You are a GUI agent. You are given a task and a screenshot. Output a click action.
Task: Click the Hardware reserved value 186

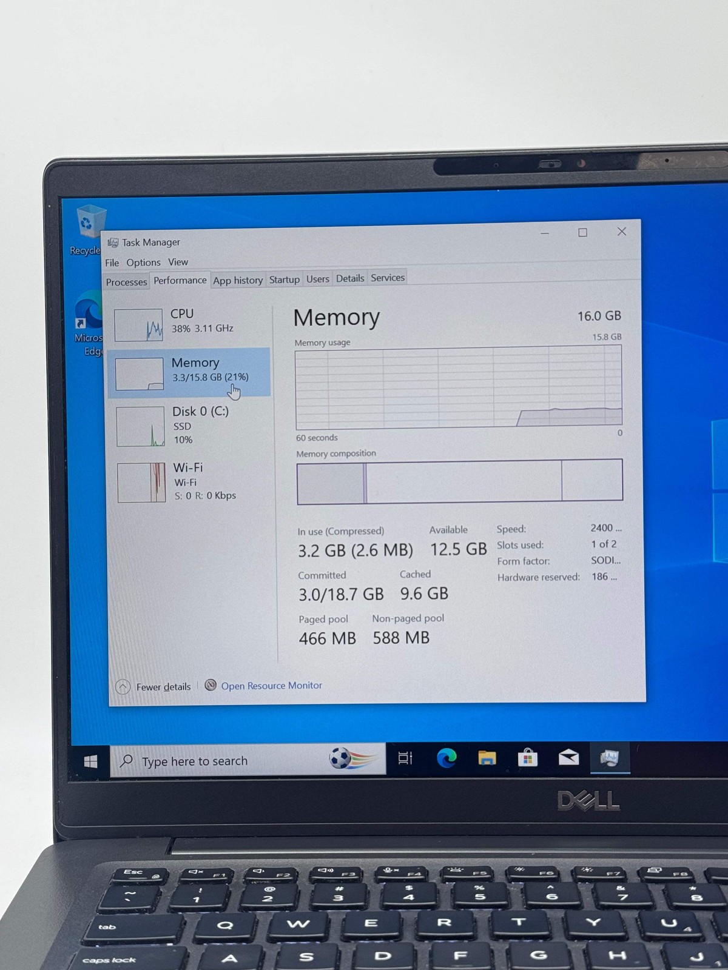(x=604, y=577)
